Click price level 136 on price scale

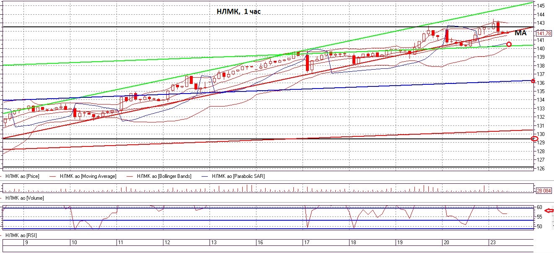click(540, 83)
